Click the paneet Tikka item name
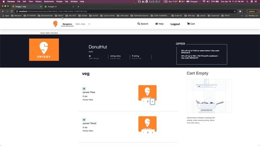Screen dimensions: 260x146 point(89,92)
